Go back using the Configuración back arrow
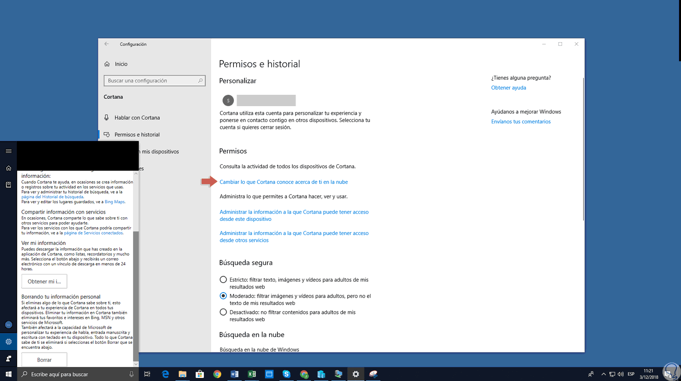 107,44
